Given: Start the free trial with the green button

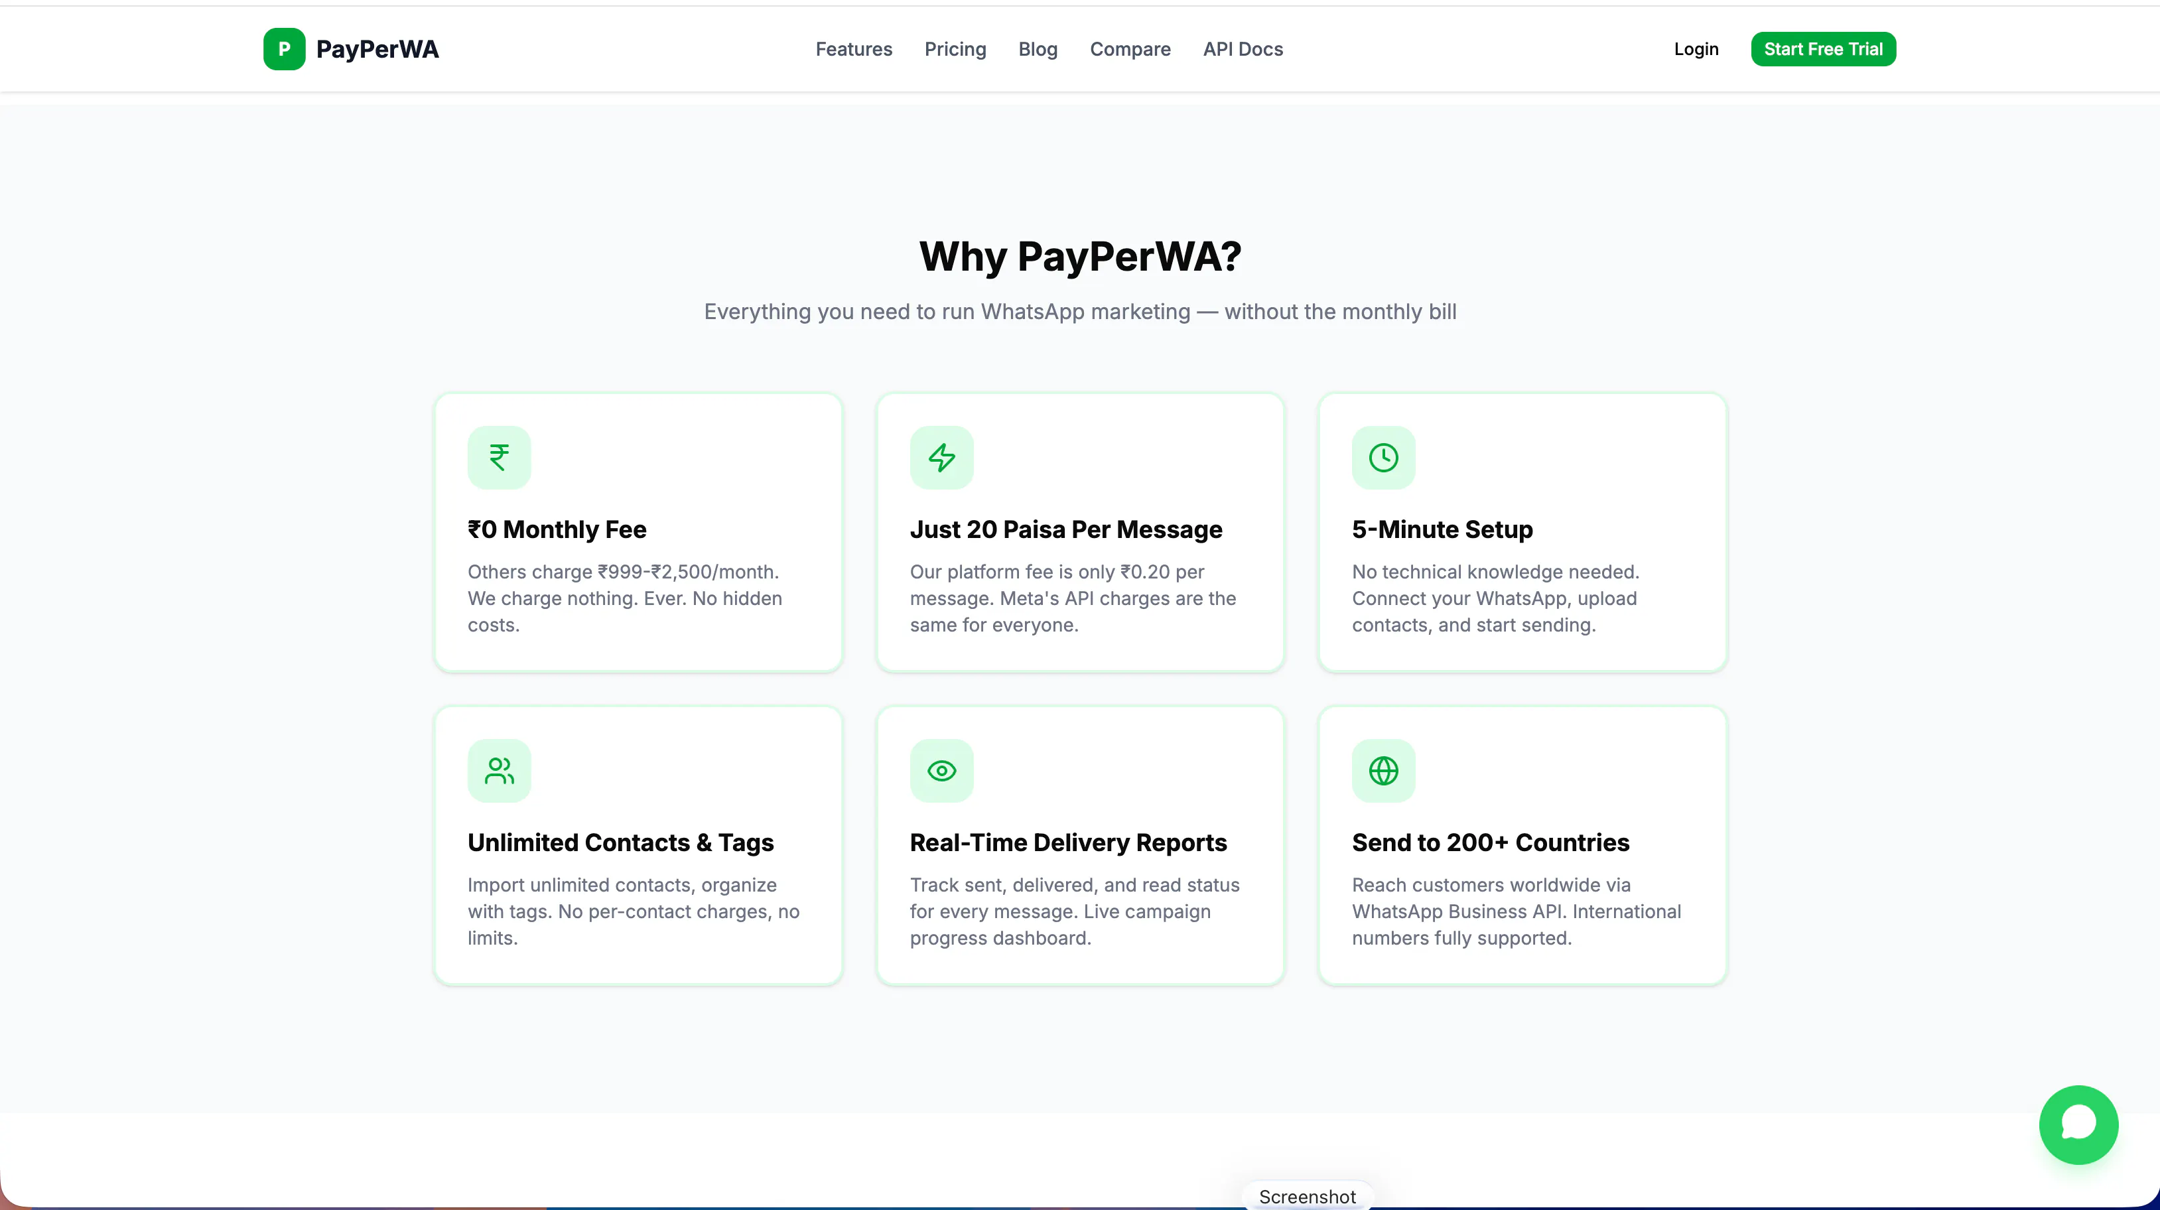Looking at the screenshot, I should click(x=1823, y=50).
